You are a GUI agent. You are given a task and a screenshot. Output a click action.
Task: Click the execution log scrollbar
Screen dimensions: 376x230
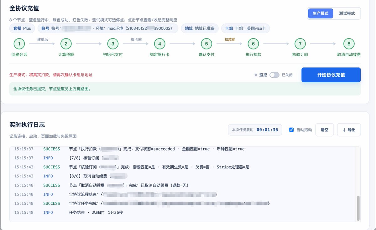pos(358,208)
